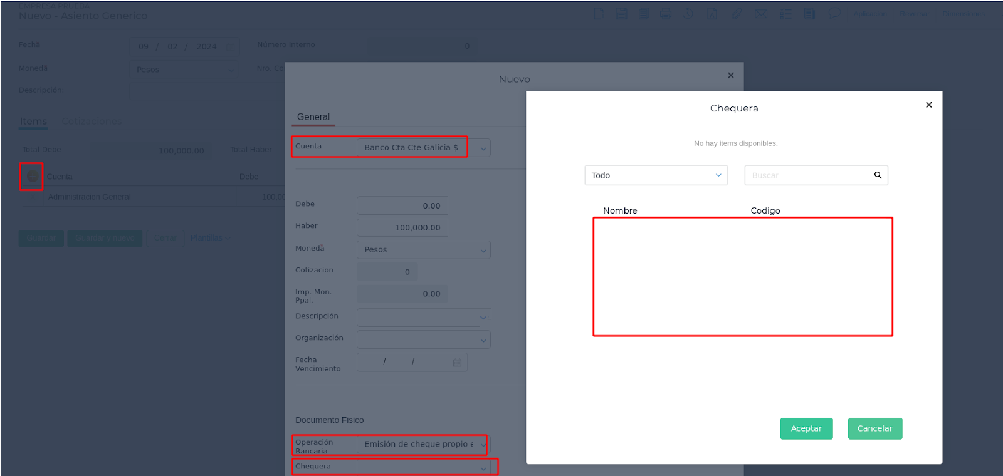The image size is (1003, 476).
Task: Click the save diskette icon in toolbar
Action: 621,14
